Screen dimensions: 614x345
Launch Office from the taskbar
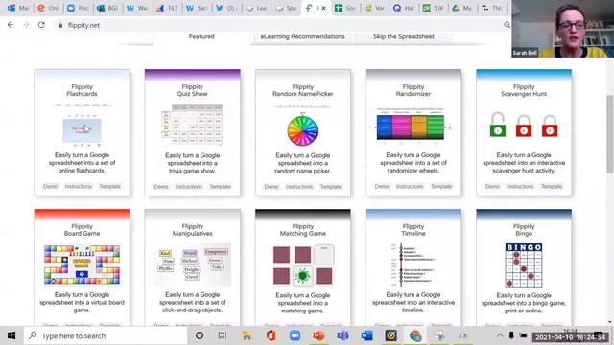coord(271,335)
